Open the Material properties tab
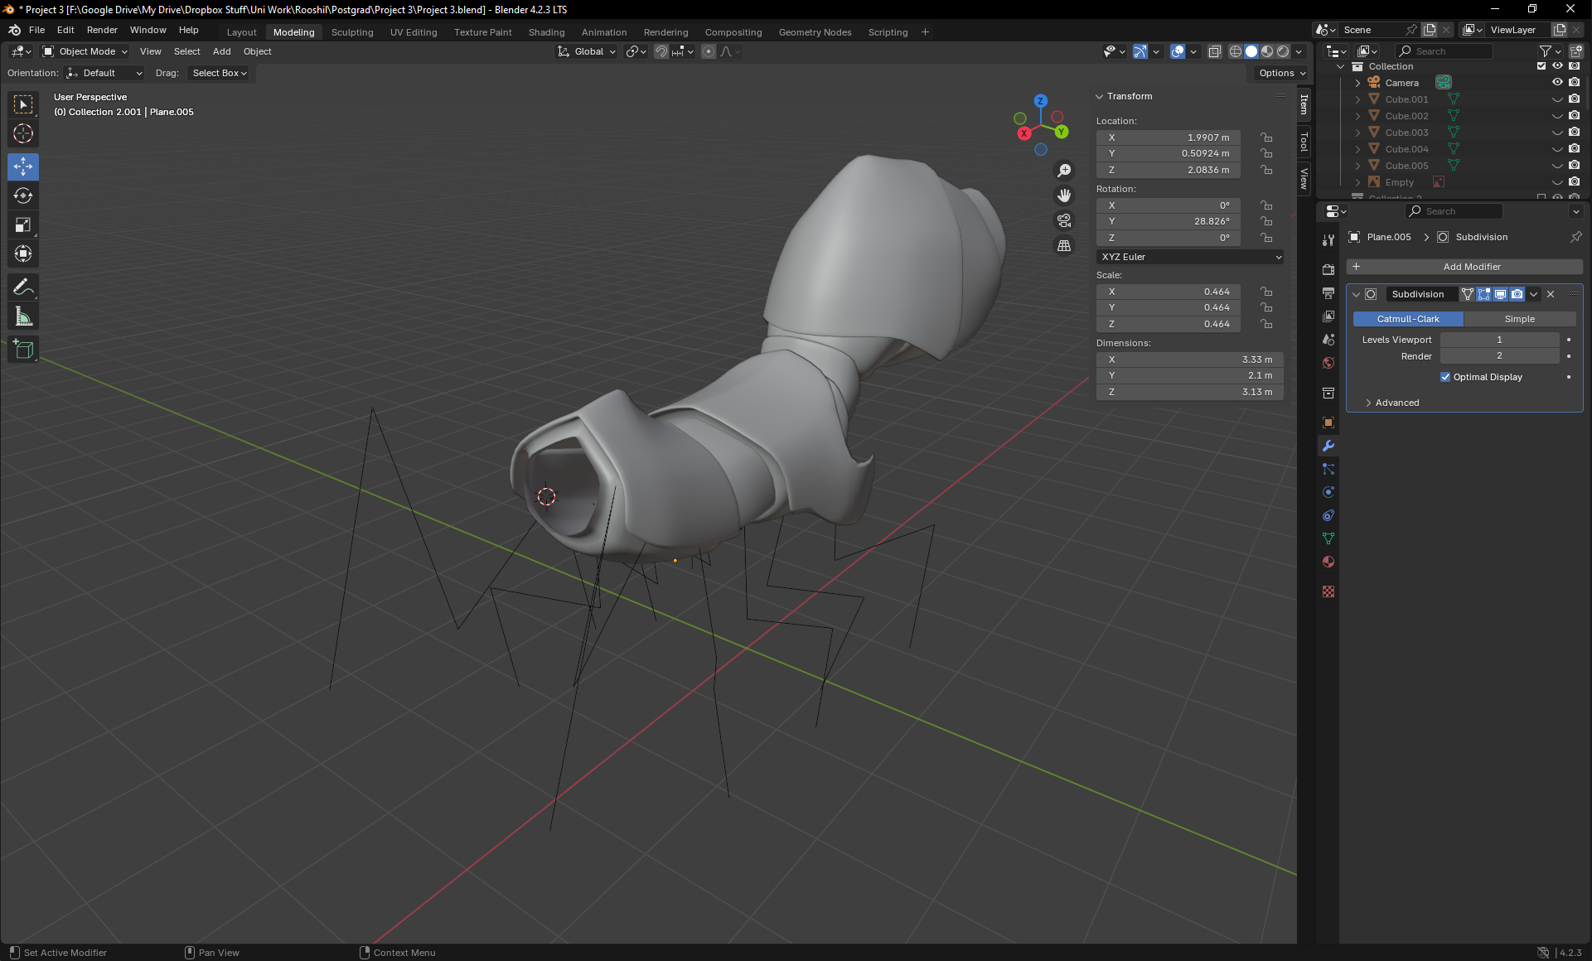Viewport: 1592px width, 961px height. pos(1328,563)
